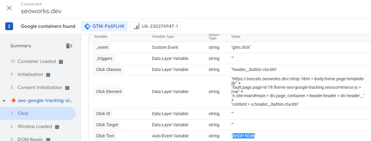The image size is (371, 141).
Task: Close the Tag Assistant debug session
Action: [9, 8]
